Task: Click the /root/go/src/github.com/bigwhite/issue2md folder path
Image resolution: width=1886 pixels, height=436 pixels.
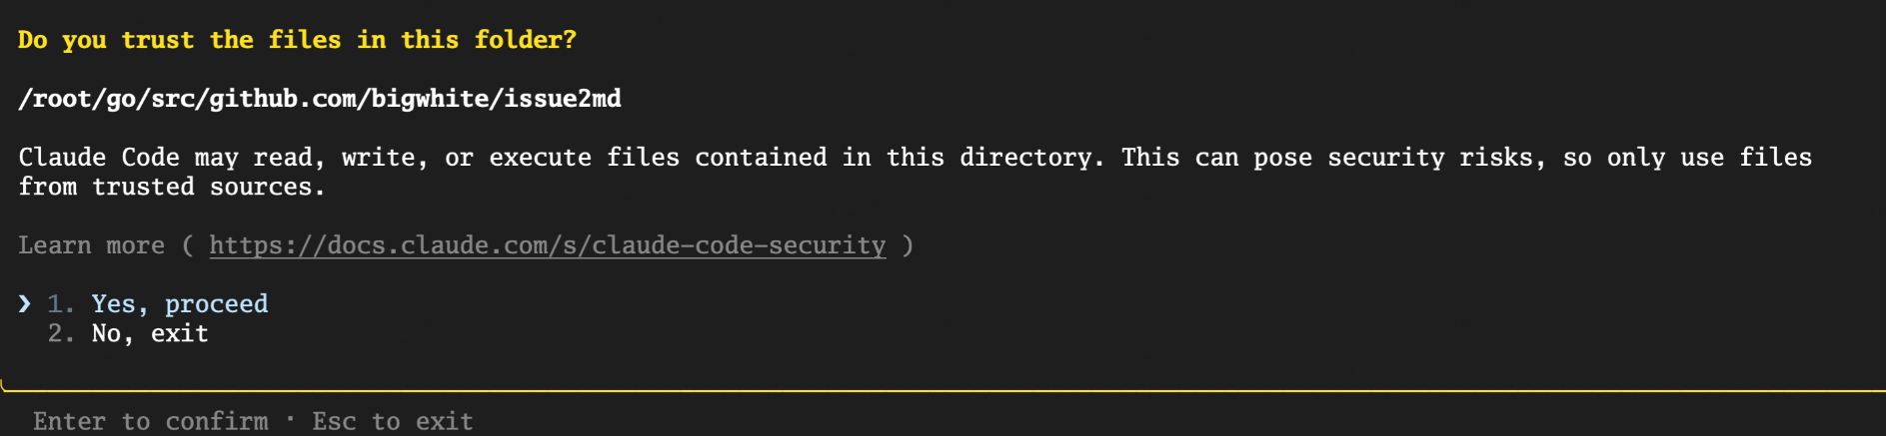Action: 320,99
